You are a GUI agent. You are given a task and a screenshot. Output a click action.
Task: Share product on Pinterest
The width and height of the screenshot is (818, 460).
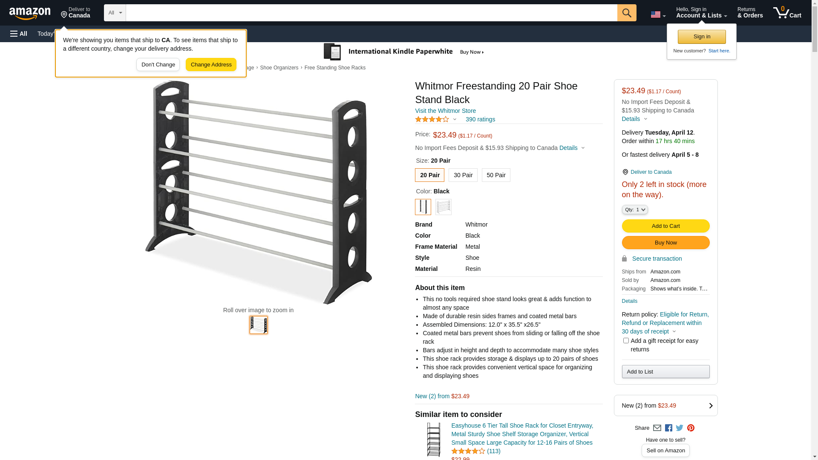pos(691,428)
